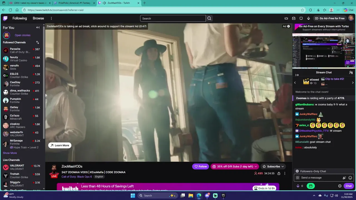Screen dimensions: 356x200
Task: Share the ZooMaaVODs stream
Action: pyautogui.click(x=279, y=173)
